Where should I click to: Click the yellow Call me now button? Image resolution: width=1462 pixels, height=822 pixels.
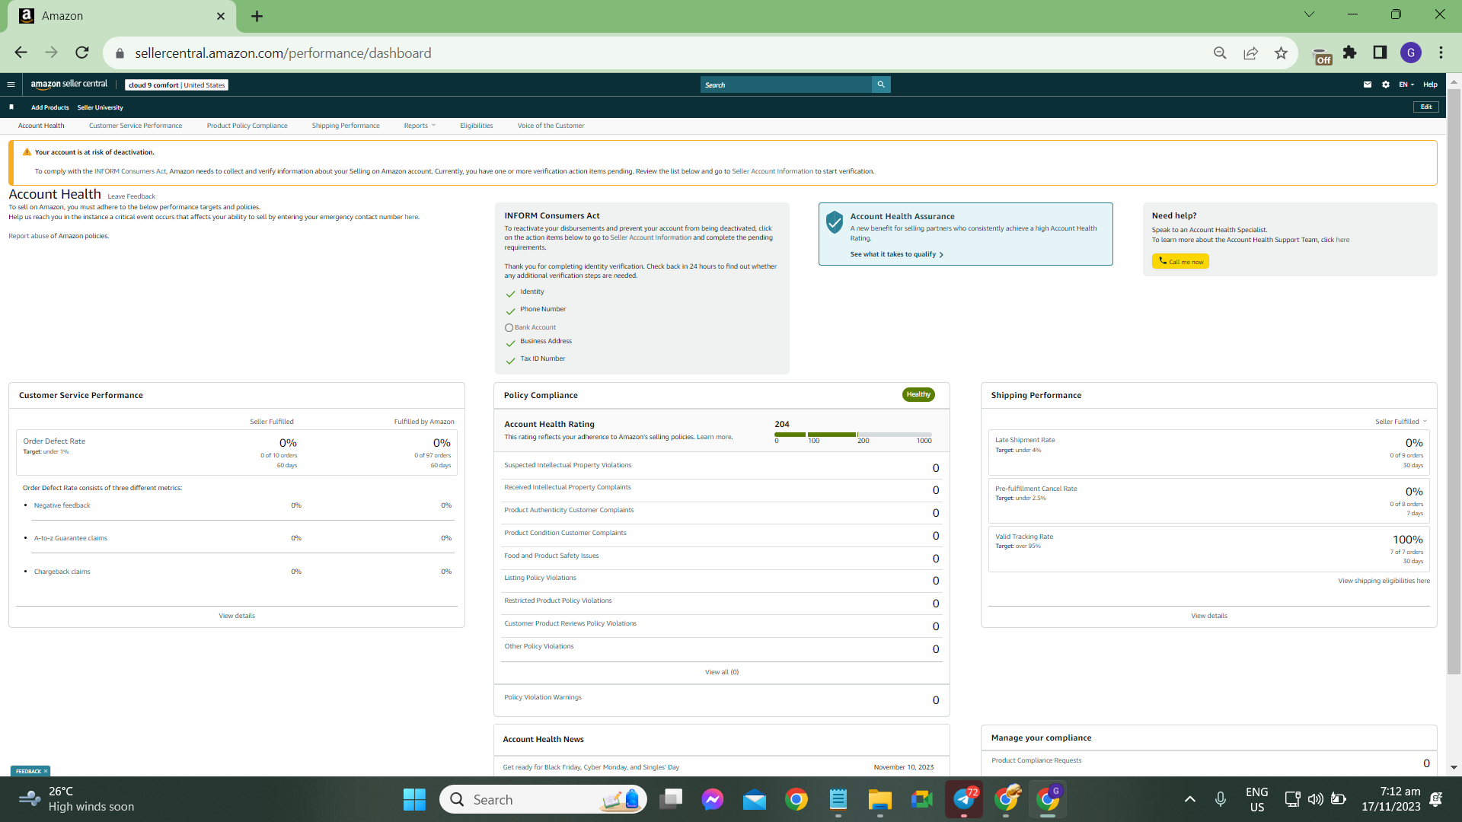(1180, 261)
